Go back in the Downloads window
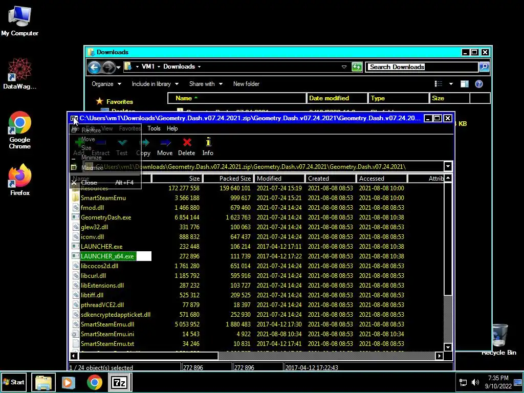524x393 pixels. click(x=94, y=67)
